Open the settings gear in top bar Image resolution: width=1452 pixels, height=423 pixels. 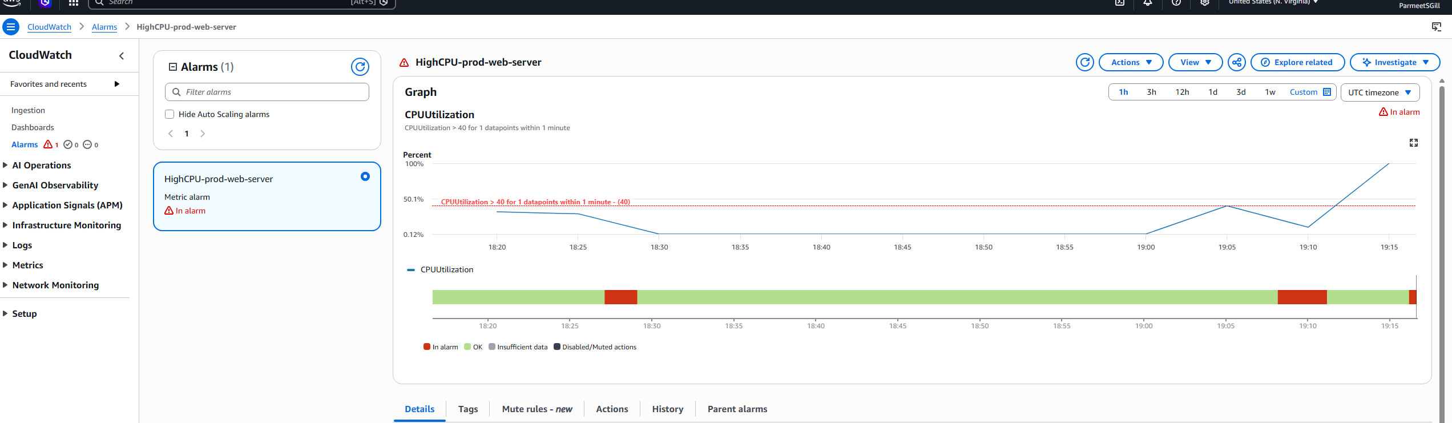click(x=1204, y=3)
